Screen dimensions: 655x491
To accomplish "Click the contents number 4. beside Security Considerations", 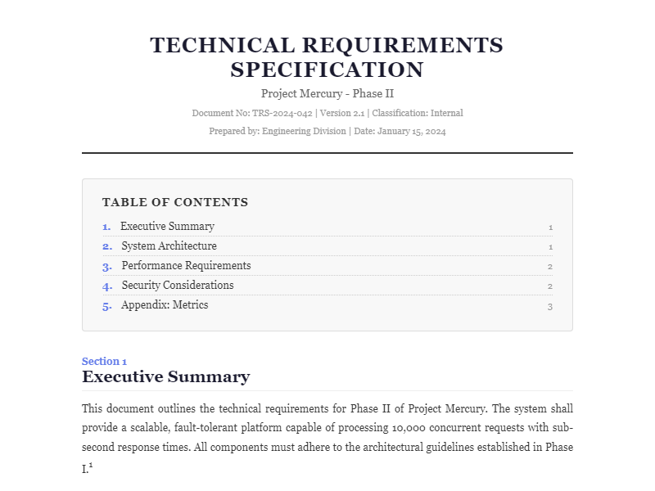I will (107, 286).
